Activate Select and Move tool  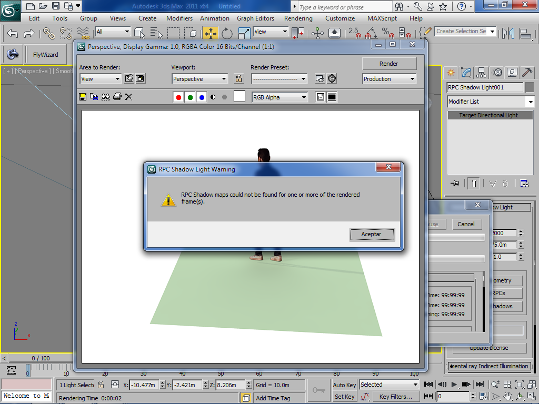point(211,33)
